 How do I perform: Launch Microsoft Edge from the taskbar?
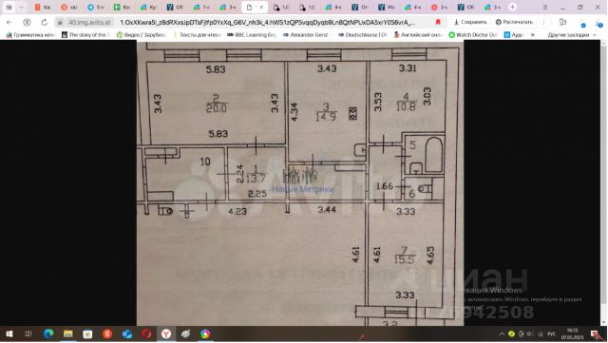pos(48,333)
